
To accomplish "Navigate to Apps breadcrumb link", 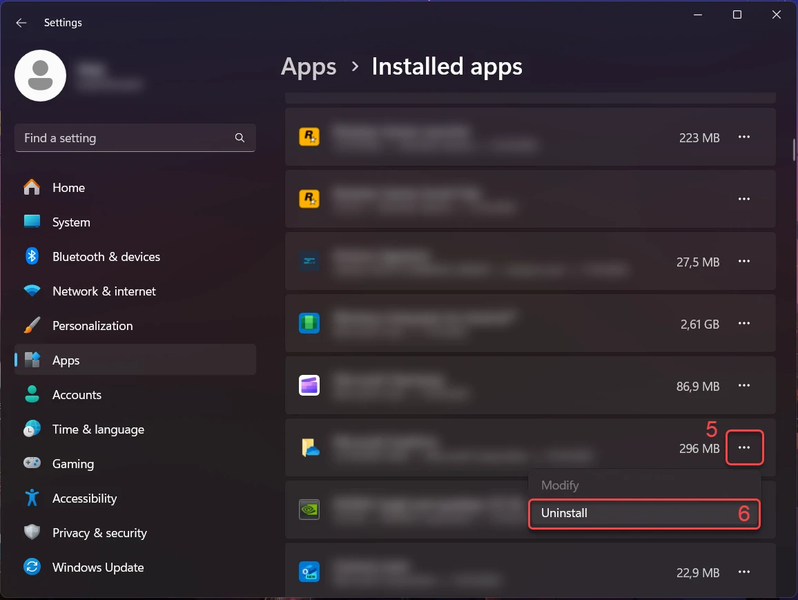I will (309, 67).
